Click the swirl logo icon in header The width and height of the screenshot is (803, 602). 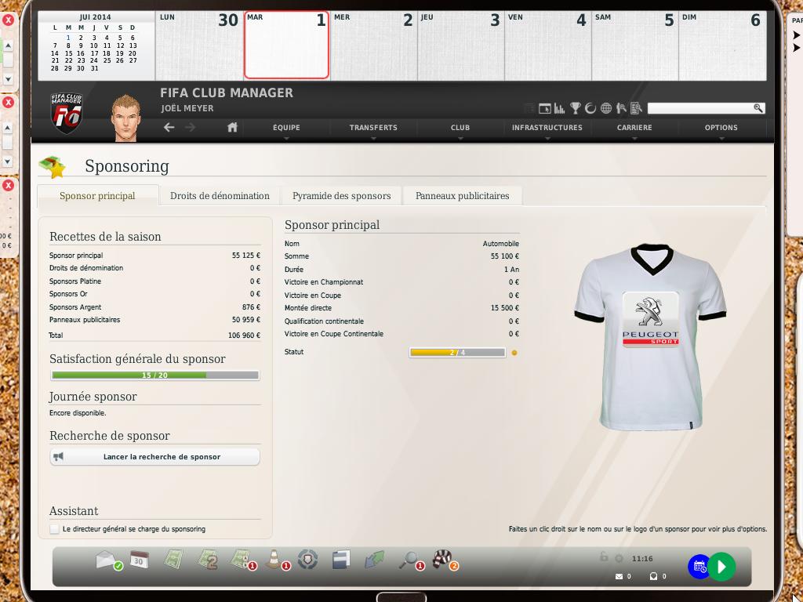coord(590,108)
